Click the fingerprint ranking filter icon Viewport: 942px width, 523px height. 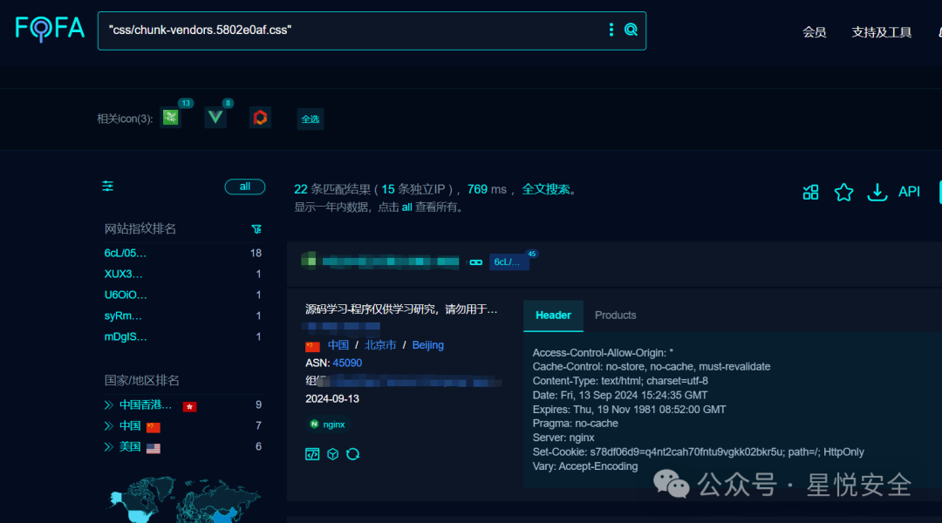click(x=256, y=228)
